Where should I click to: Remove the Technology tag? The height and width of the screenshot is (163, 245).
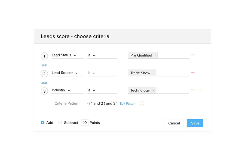[x=154, y=90]
